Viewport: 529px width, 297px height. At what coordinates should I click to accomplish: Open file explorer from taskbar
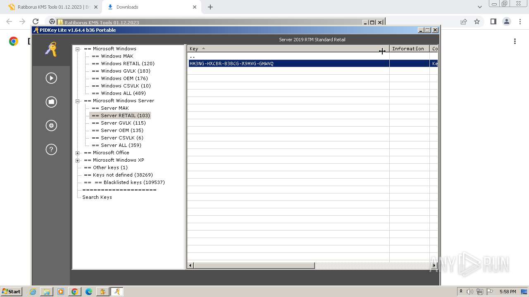[47, 292]
